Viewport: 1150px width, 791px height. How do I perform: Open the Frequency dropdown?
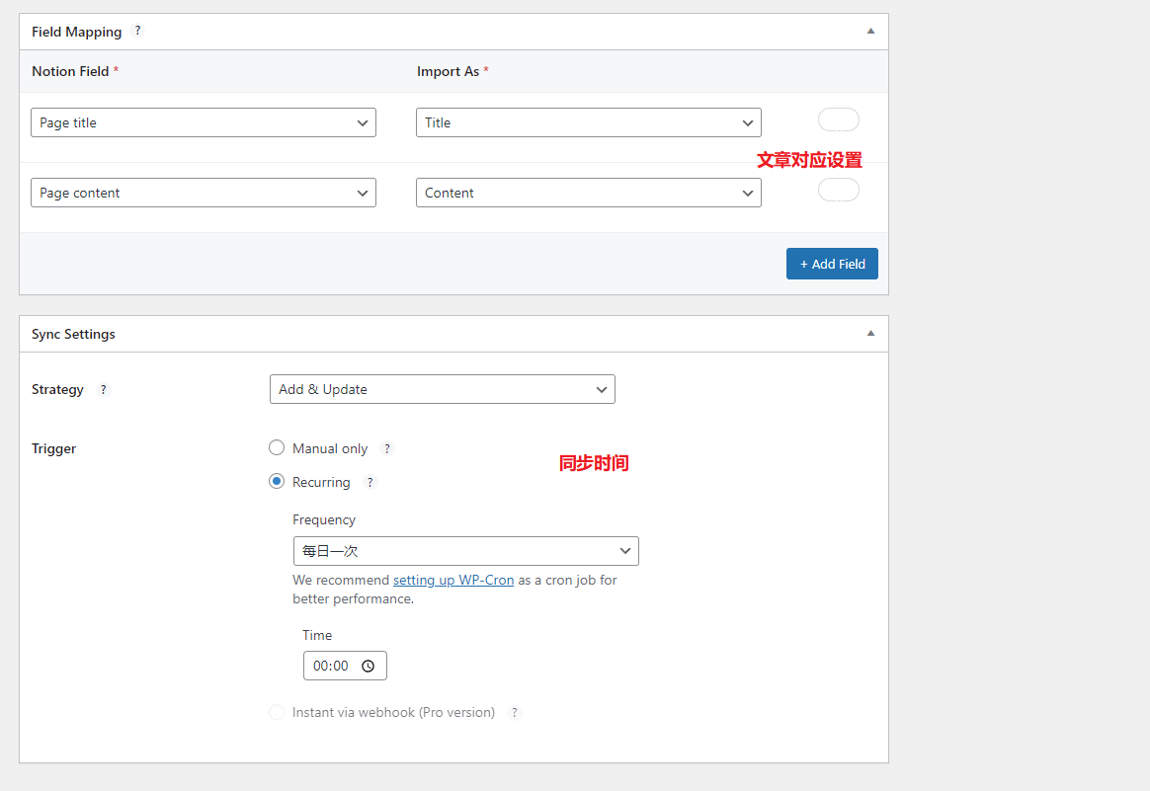(465, 551)
